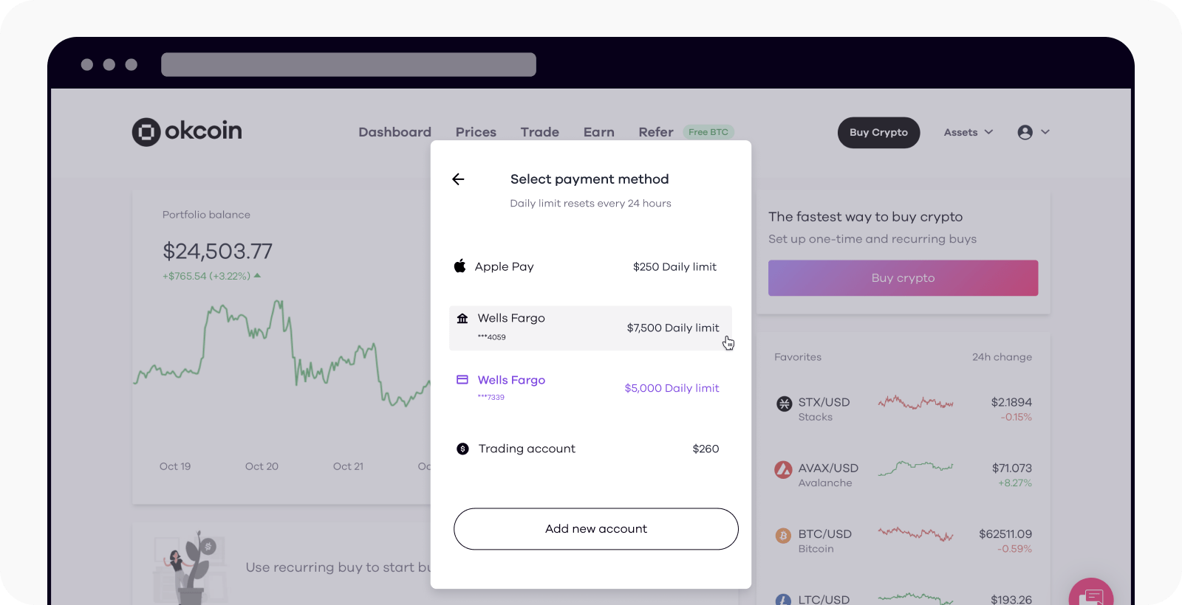Click the portfolio gain indicator arrow
Screen dimensions: 1182x605
pyautogui.click(x=258, y=275)
